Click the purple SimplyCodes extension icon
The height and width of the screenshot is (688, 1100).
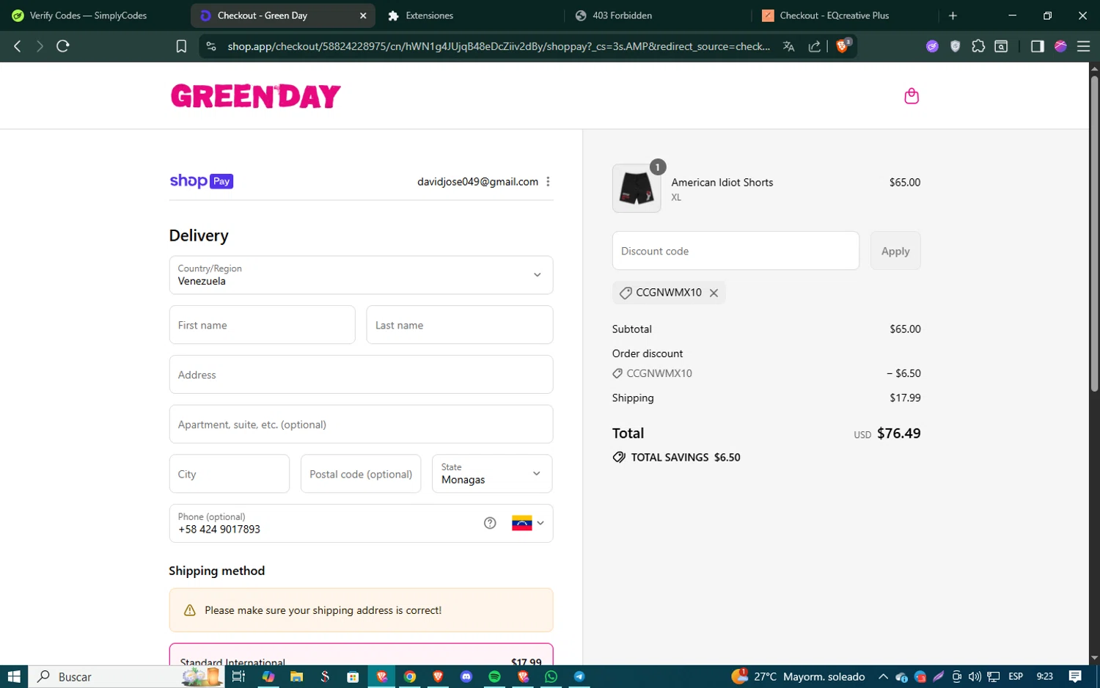[932, 46]
